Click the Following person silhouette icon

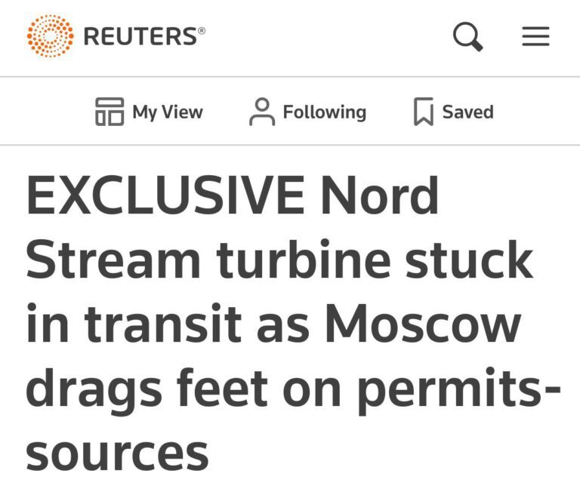coord(262,112)
